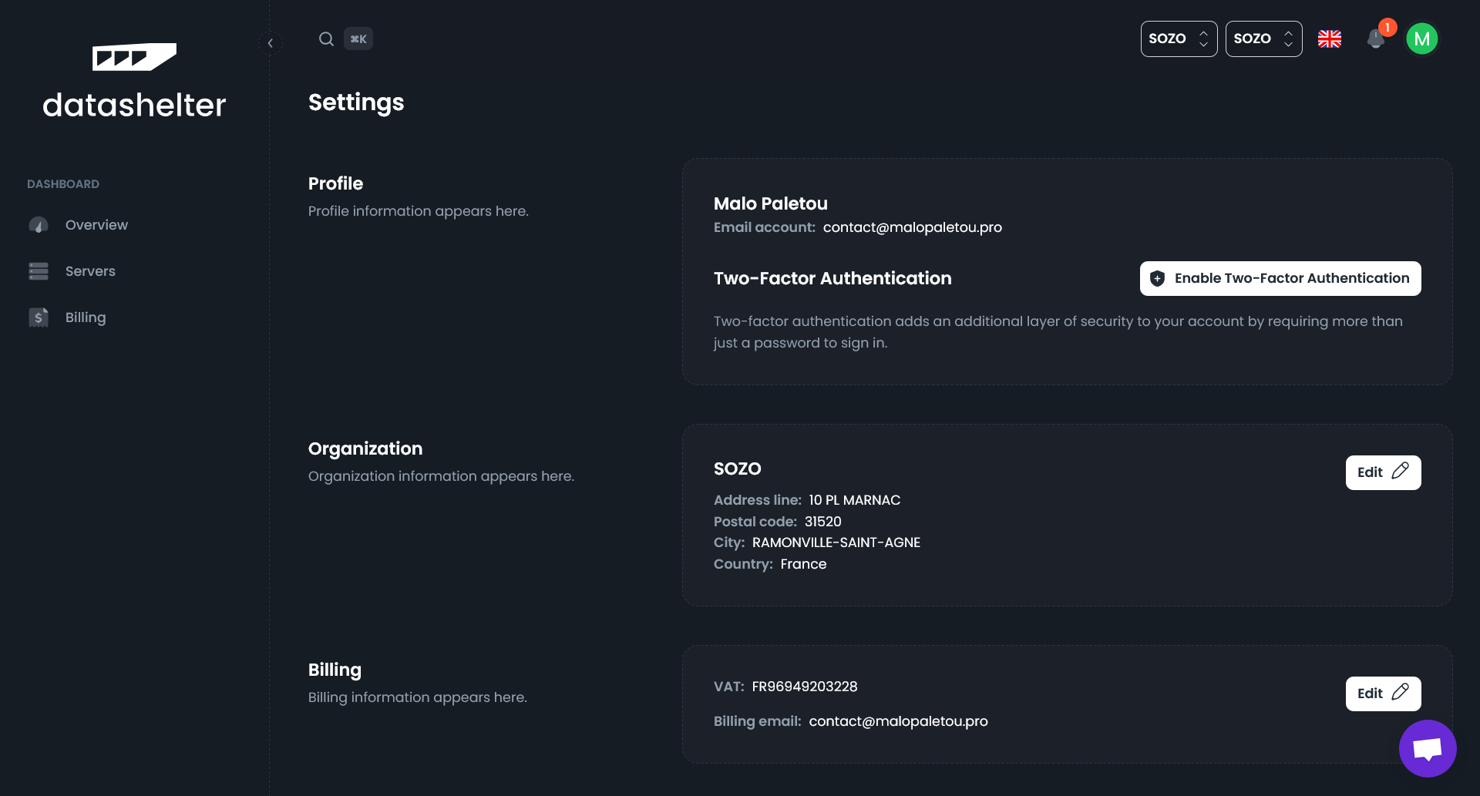Click the datashelter logo
The height and width of the screenshot is (796, 1480).
[x=133, y=79]
